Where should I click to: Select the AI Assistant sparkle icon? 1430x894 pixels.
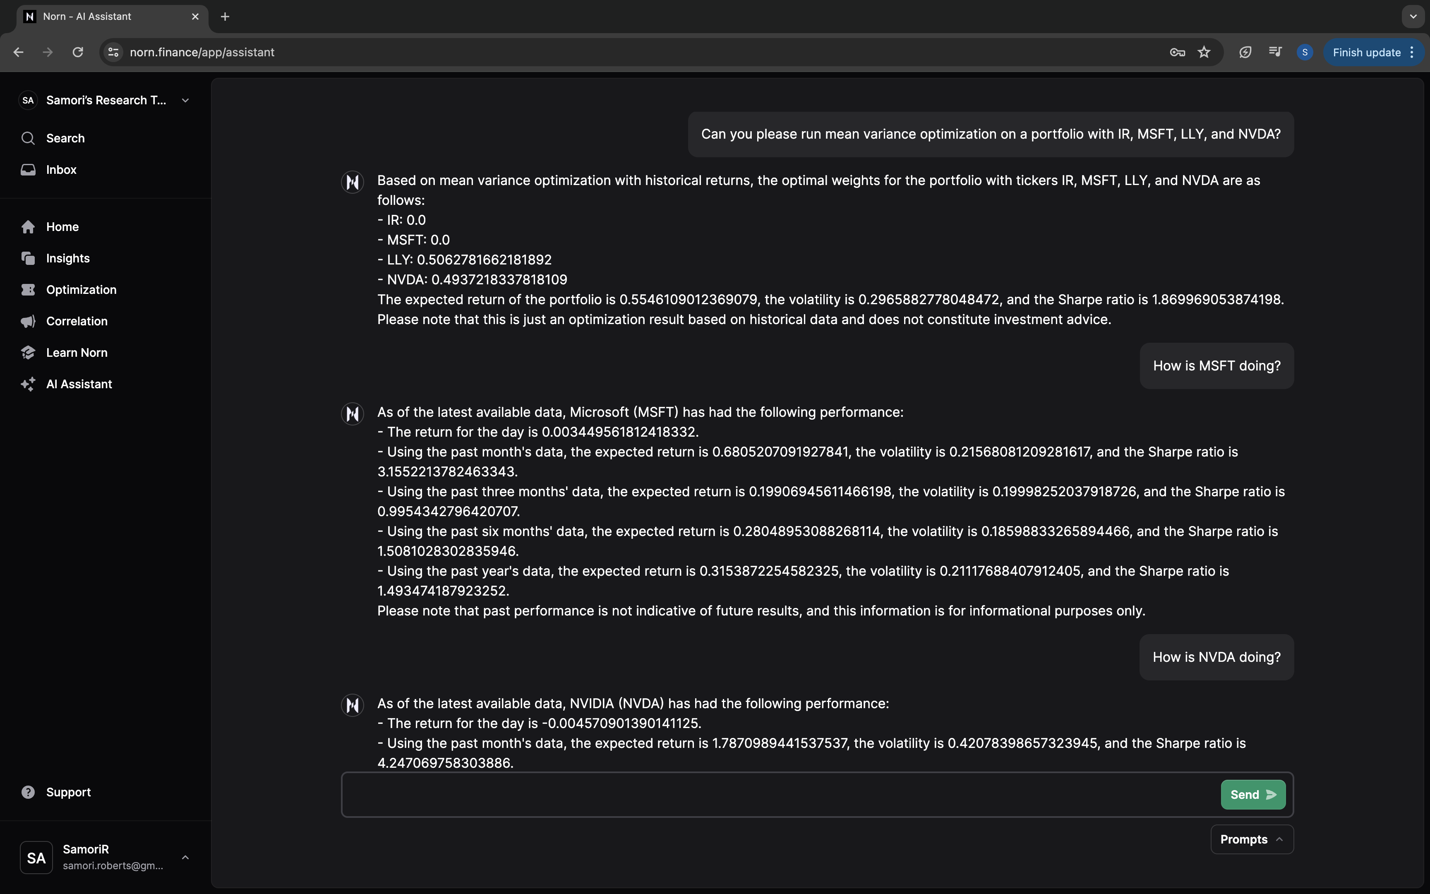[28, 385]
